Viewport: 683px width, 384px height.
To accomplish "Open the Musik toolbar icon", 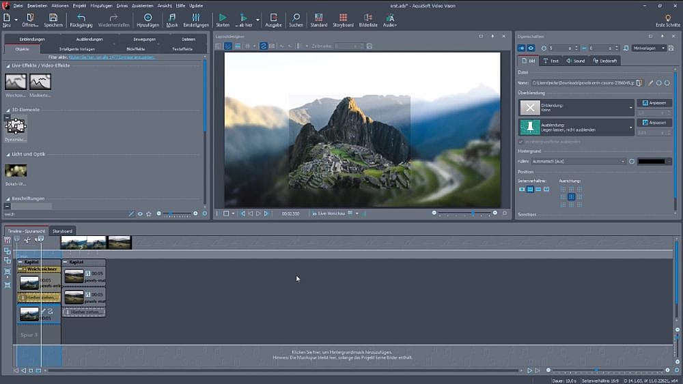I will [171, 18].
